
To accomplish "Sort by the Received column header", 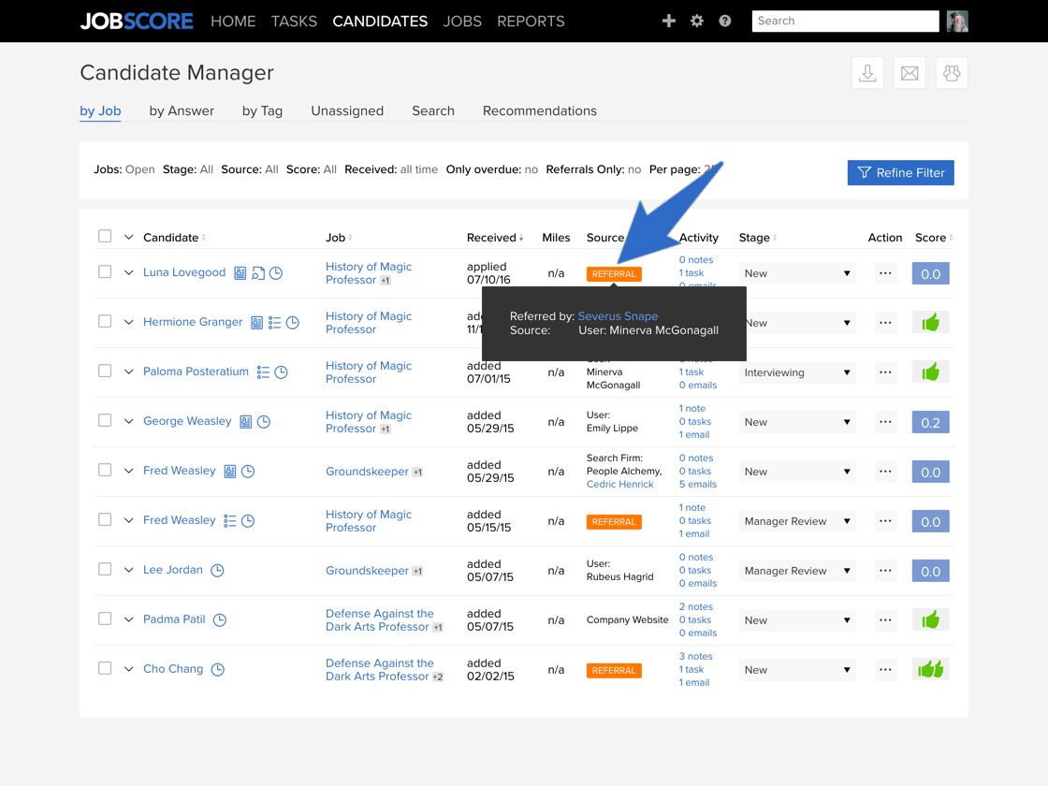I will coord(495,238).
